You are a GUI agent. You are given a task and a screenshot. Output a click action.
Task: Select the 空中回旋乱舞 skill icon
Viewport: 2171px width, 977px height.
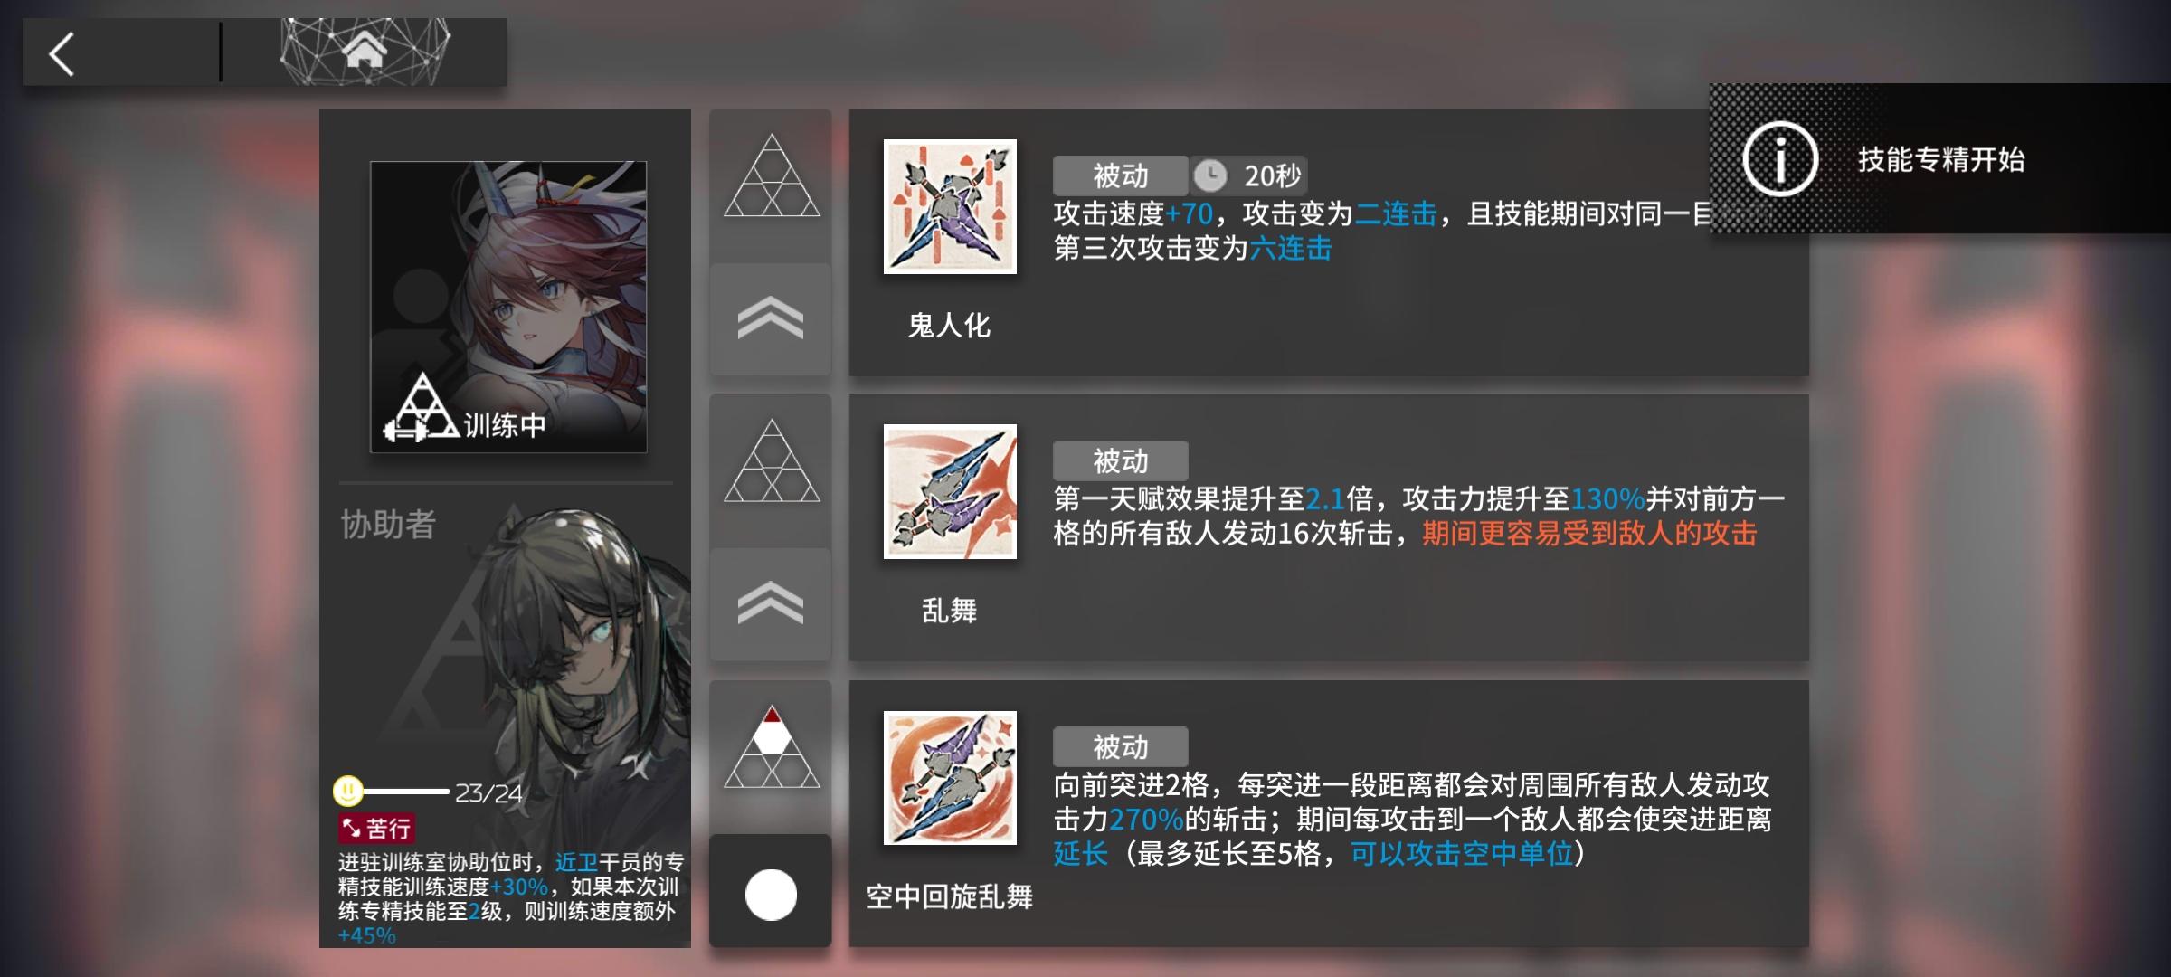(x=950, y=778)
